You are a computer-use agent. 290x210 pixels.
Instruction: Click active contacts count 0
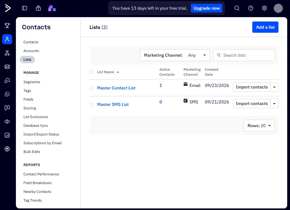point(161,102)
